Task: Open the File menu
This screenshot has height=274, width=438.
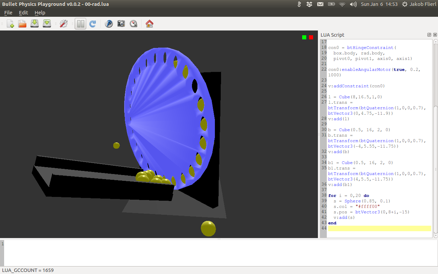Action: (x=8, y=13)
